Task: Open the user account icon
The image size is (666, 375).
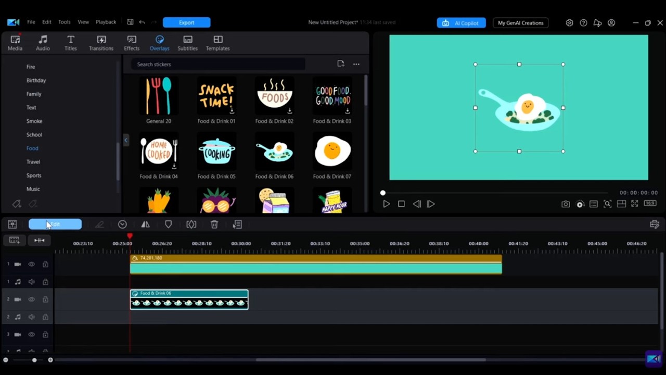Action: click(x=611, y=23)
